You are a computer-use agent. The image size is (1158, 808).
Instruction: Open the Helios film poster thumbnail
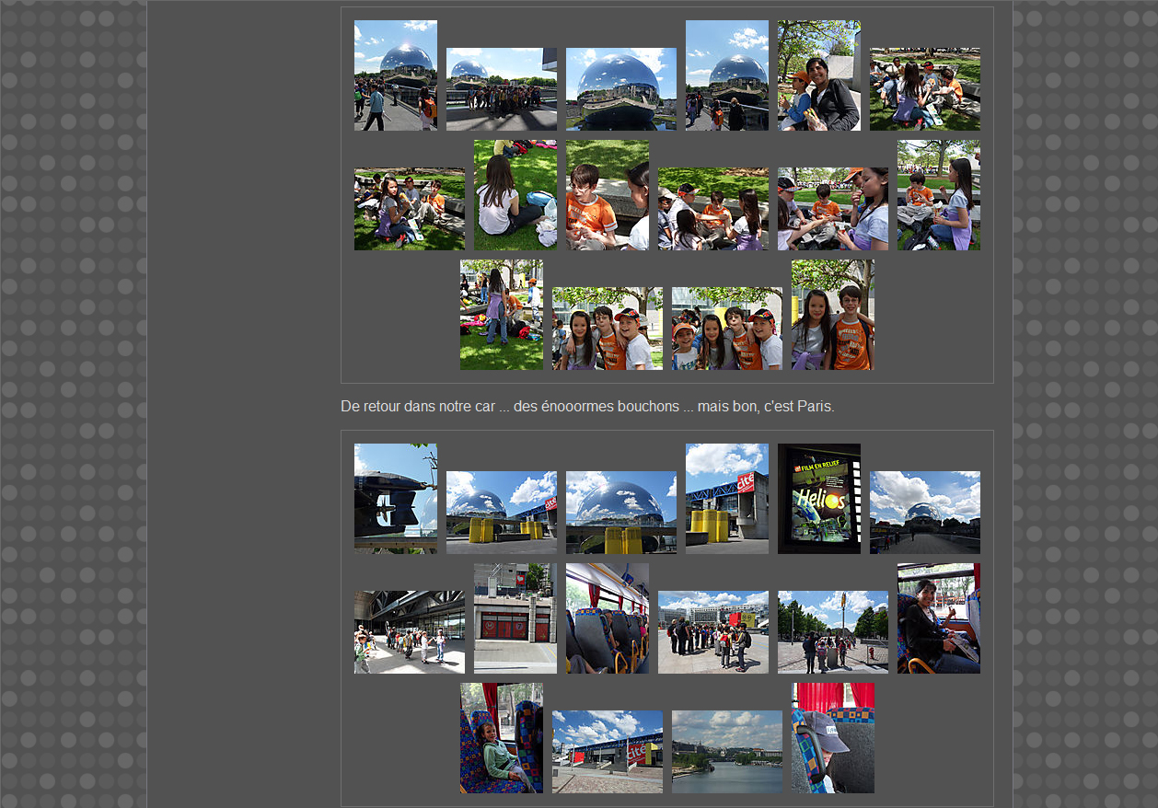(x=818, y=499)
